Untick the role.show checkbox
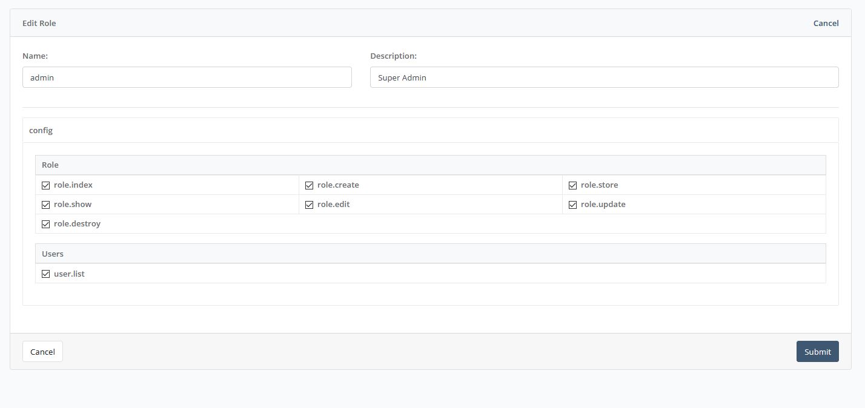 (x=45, y=205)
